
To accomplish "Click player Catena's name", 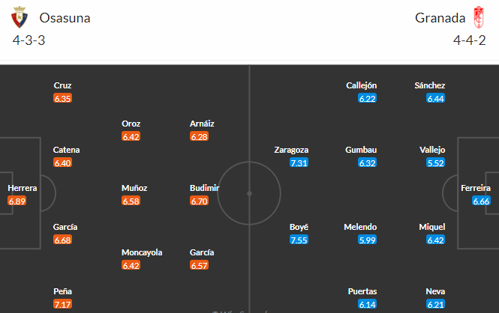I will coord(67,150).
